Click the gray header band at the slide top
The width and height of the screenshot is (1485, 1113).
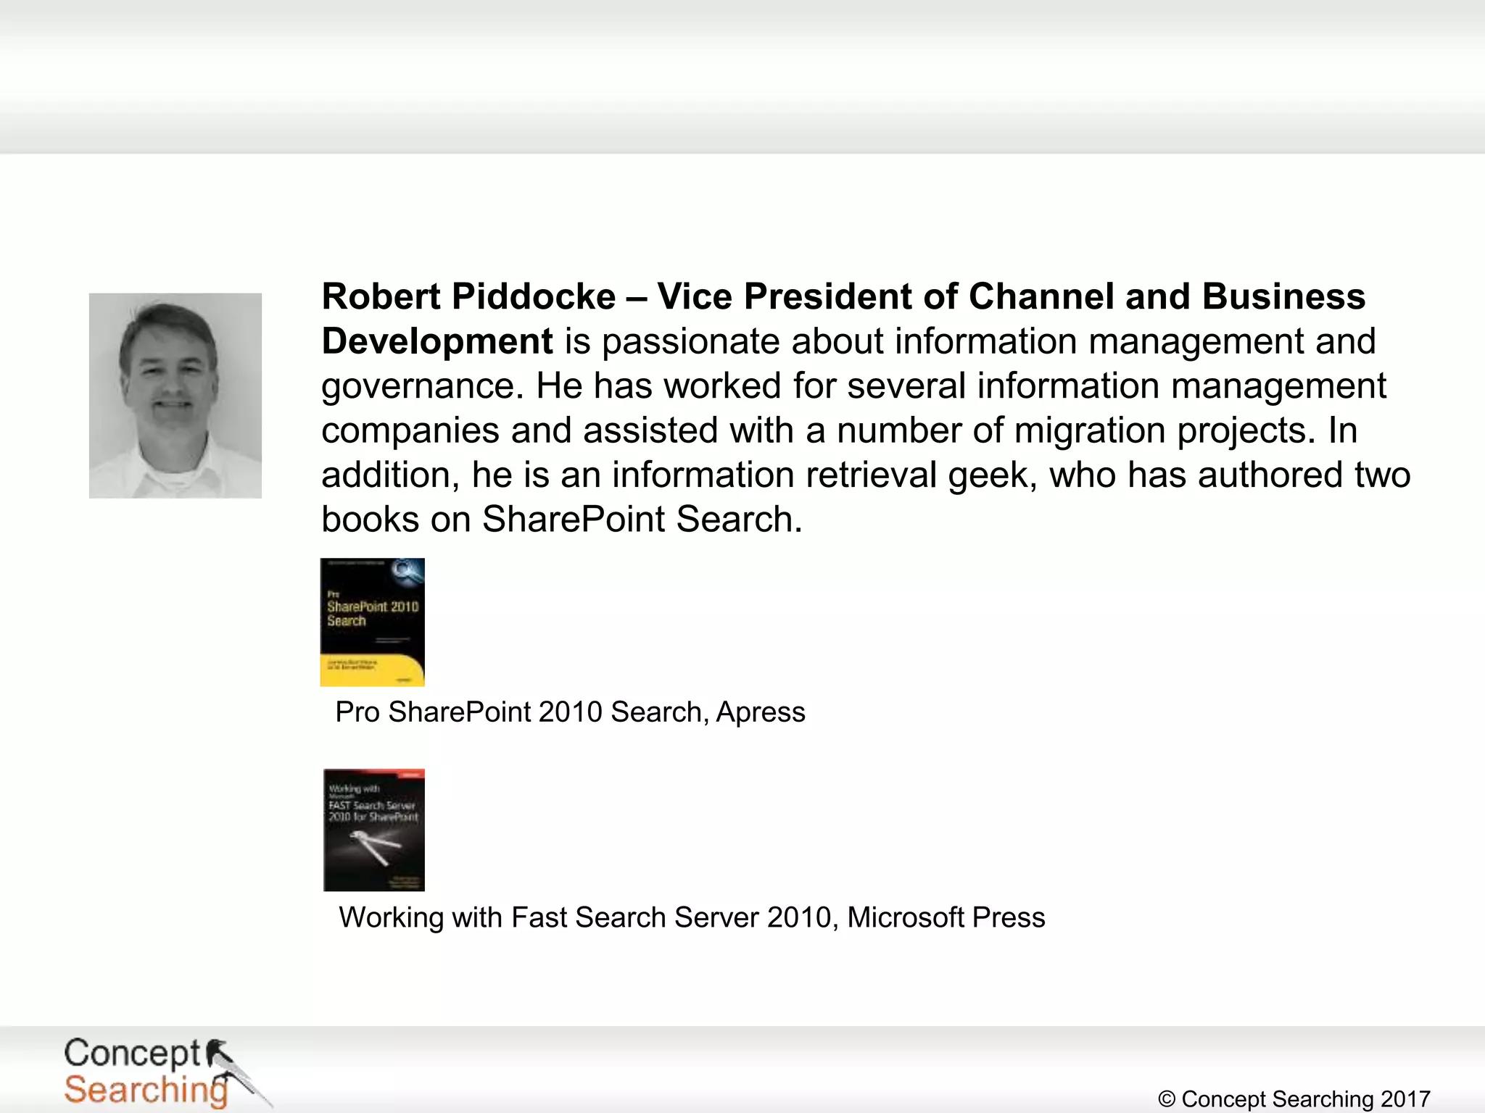pyautogui.click(x=742, y=76)
